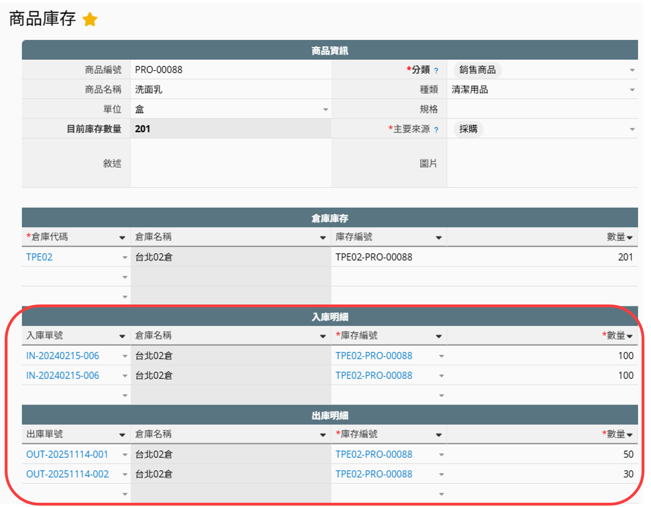
Task: Click the 倉庫代碼 column header arrow
Action: [122, 238]
